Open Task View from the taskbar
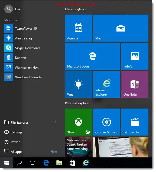156x172 pixels. 32,163
